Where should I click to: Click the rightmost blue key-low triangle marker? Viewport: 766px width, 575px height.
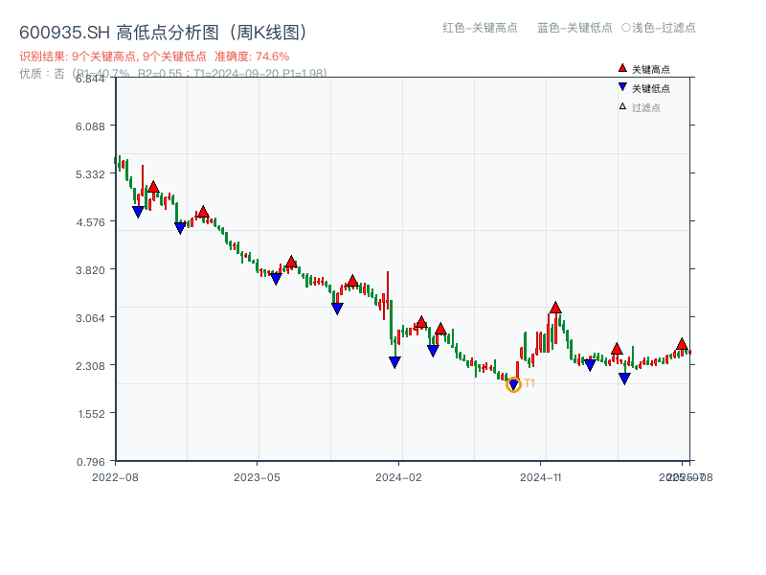pyautogui.click(x=624, y=379)
